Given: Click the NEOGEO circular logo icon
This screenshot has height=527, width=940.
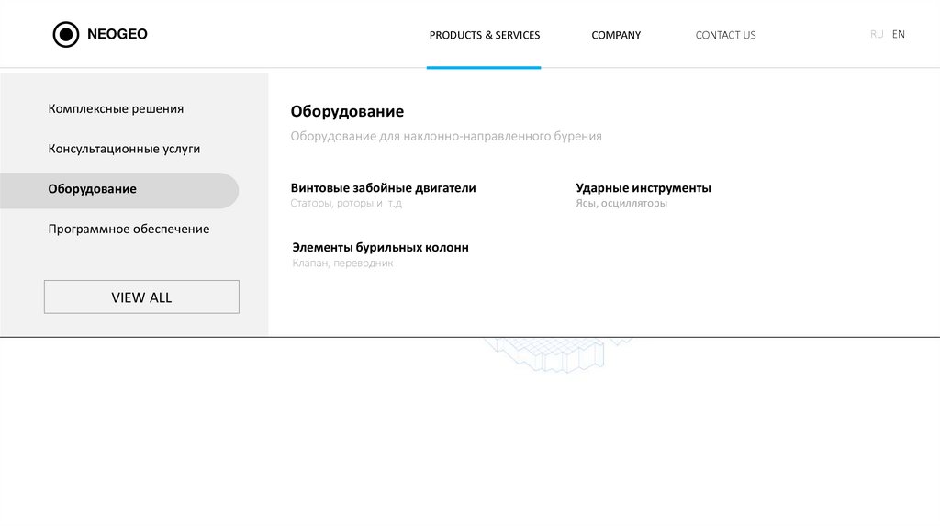Looking at the screenshot, I should 66,35.
